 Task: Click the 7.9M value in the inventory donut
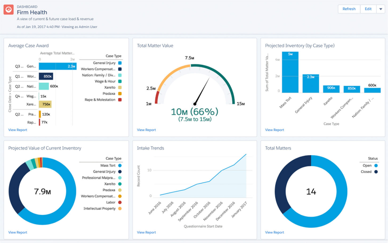click(42, 192)
